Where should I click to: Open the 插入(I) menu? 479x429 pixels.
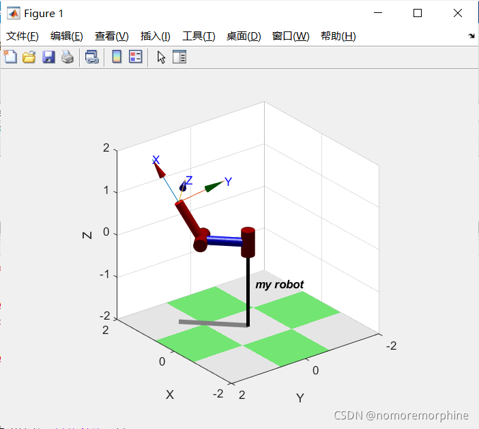155,36
